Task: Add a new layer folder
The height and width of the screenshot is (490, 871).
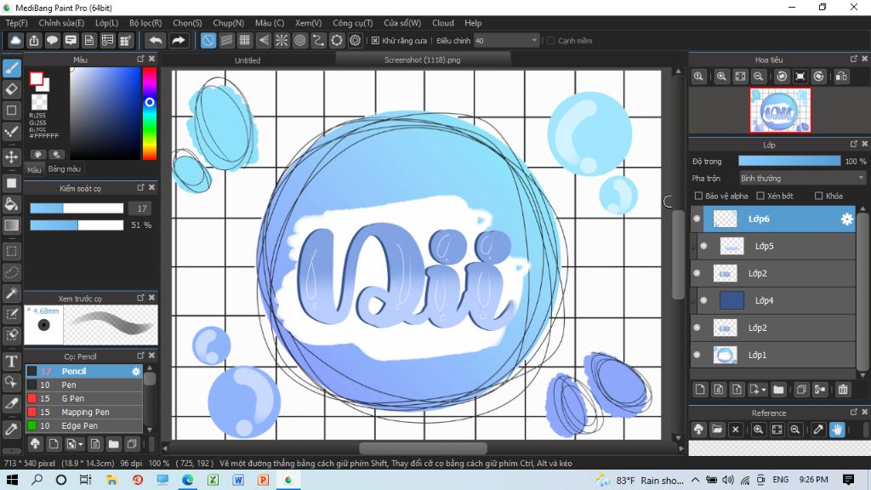Action: 778,390
